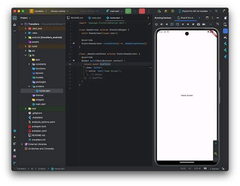
Task: Click the emulator zoom-in plus button
Action: coord(216,143)
